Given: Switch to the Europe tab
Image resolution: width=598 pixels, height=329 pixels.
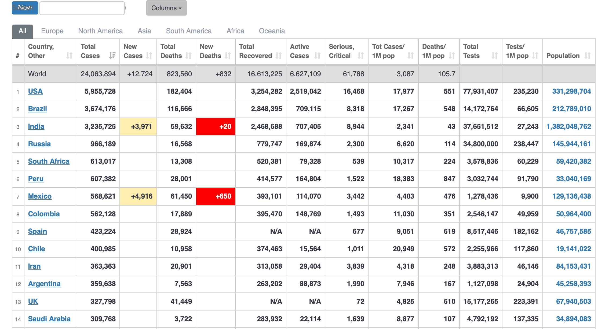Looking at the screenshot, I should [x=52, y=31].
